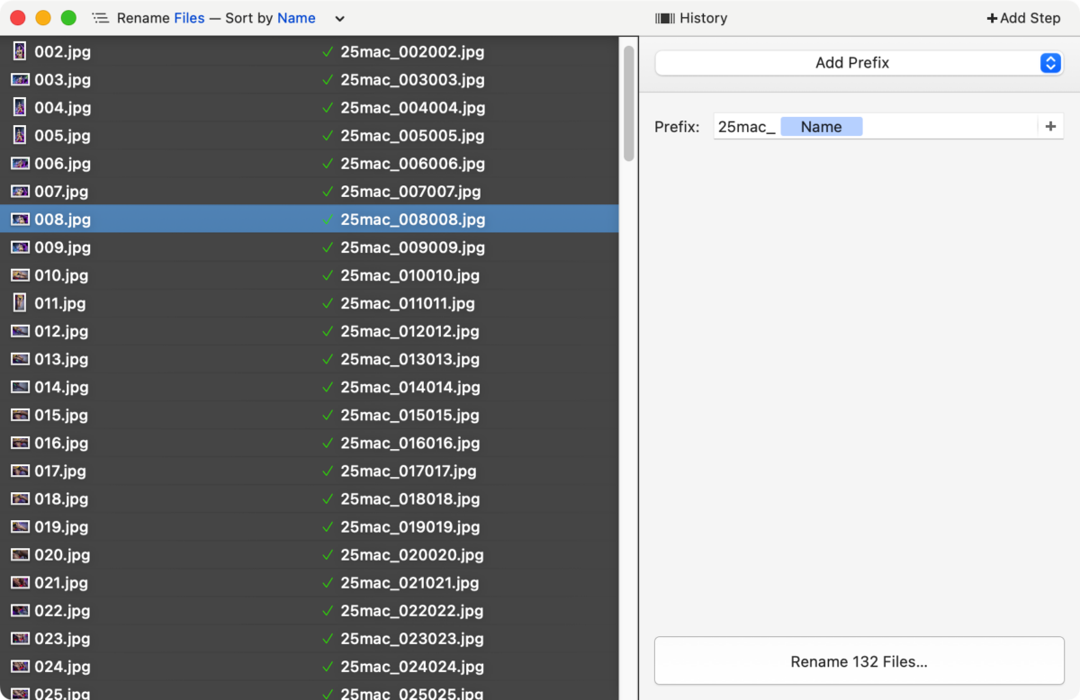Click green checkmark next to 25mac_003003.jpg
The height and width of the screenshot is (700, 1080).
click(328, 80)
